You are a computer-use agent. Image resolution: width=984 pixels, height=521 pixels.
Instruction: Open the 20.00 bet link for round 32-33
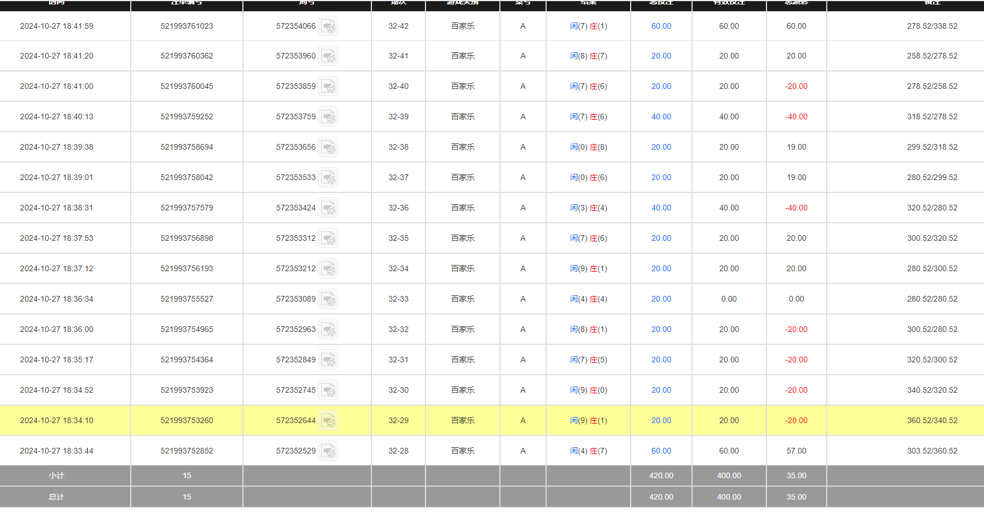[x=661, y=299]
